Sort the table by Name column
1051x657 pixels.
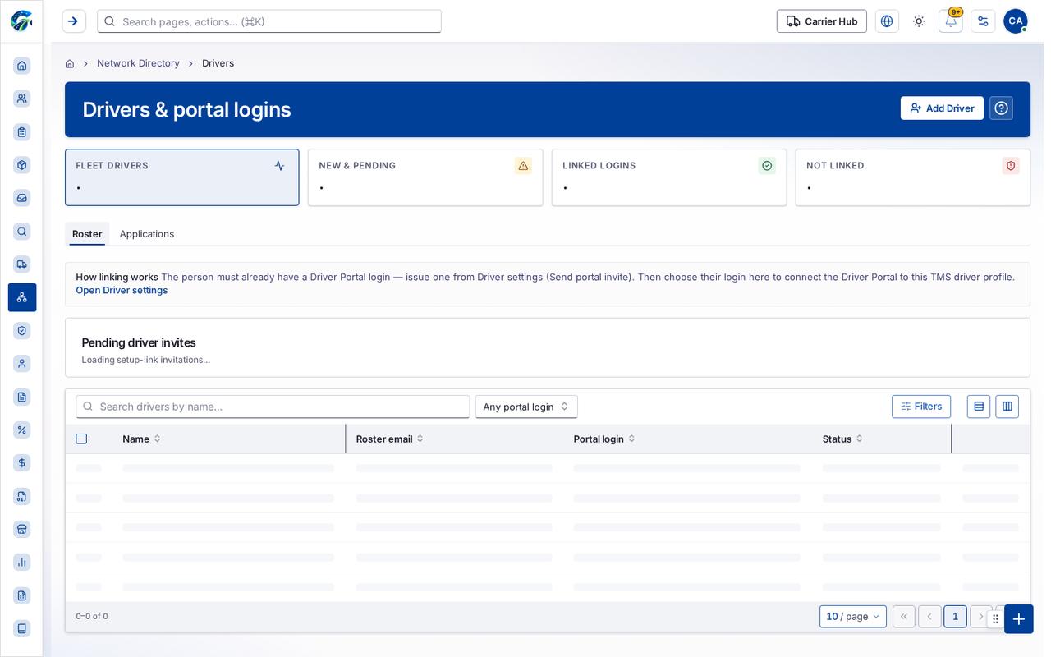coord(141,439)
